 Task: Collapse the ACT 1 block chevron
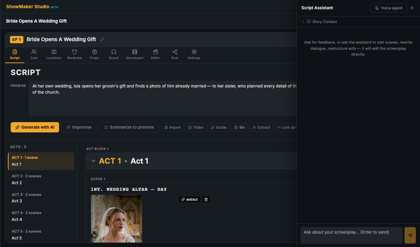[x=93, y=161]
